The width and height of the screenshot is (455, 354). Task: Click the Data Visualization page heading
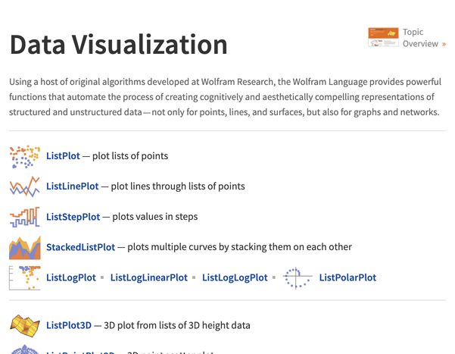click(118, 45)
